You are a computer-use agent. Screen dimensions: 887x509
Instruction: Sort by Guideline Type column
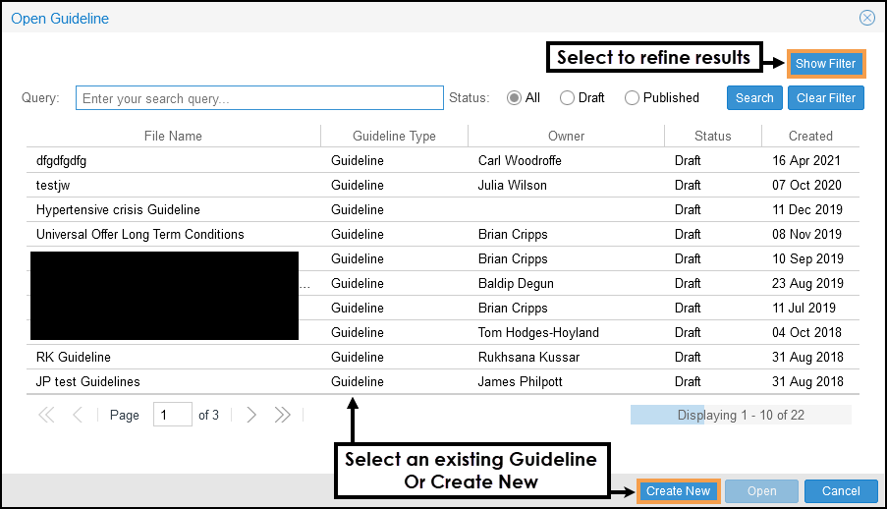click(x=394, y=137)
